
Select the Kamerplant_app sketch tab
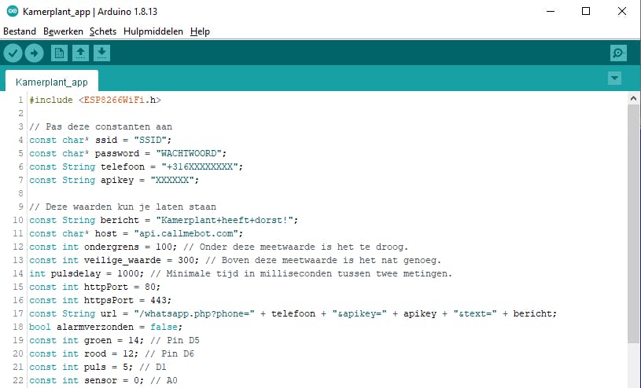[52, 81]
